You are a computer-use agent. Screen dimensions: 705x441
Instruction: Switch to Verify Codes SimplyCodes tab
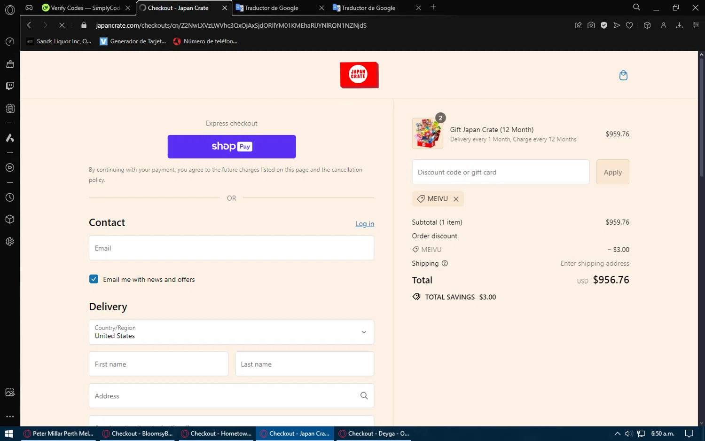click(x=86, y=8)
